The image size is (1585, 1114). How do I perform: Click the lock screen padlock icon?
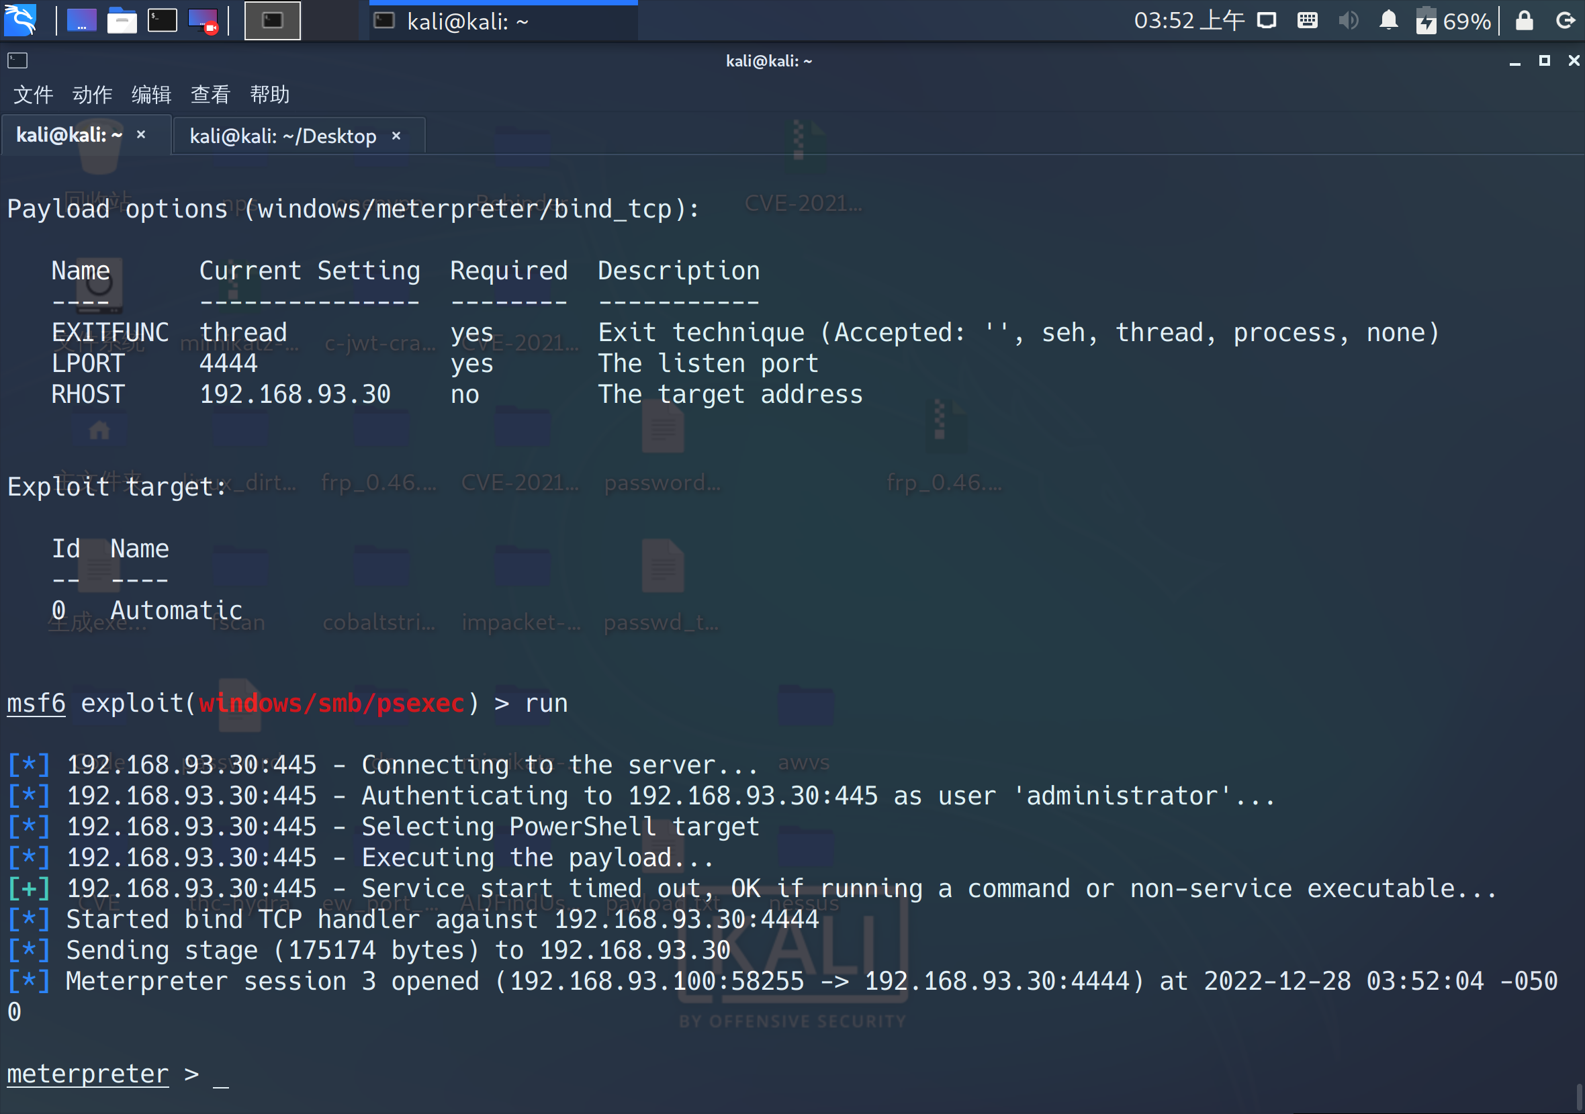(1524, 21)
